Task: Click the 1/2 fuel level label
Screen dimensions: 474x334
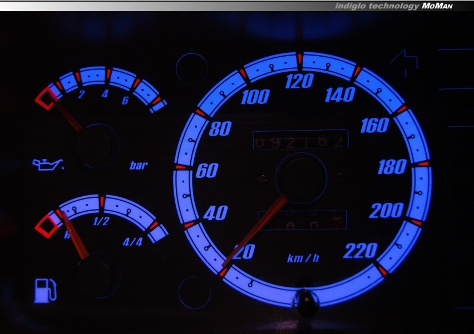Action: pyautogui.click(x=101, y=221)
